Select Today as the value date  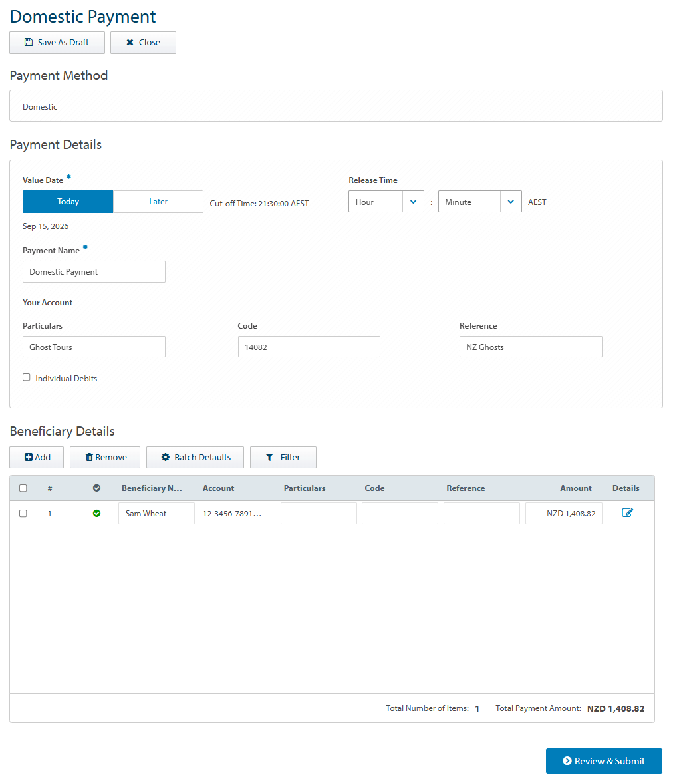pyautogui.click(x=68, y=202)
